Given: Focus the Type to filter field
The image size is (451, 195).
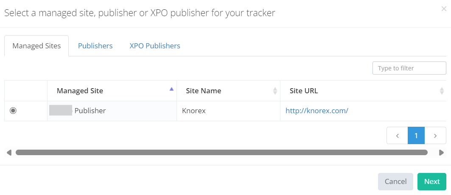Looking at the screenshot, I should [x=409, y=68].
